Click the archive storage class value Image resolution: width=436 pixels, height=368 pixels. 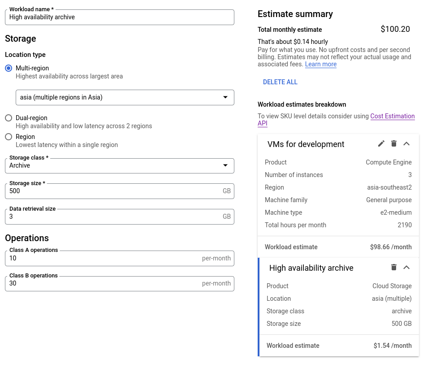pos(401,311)
